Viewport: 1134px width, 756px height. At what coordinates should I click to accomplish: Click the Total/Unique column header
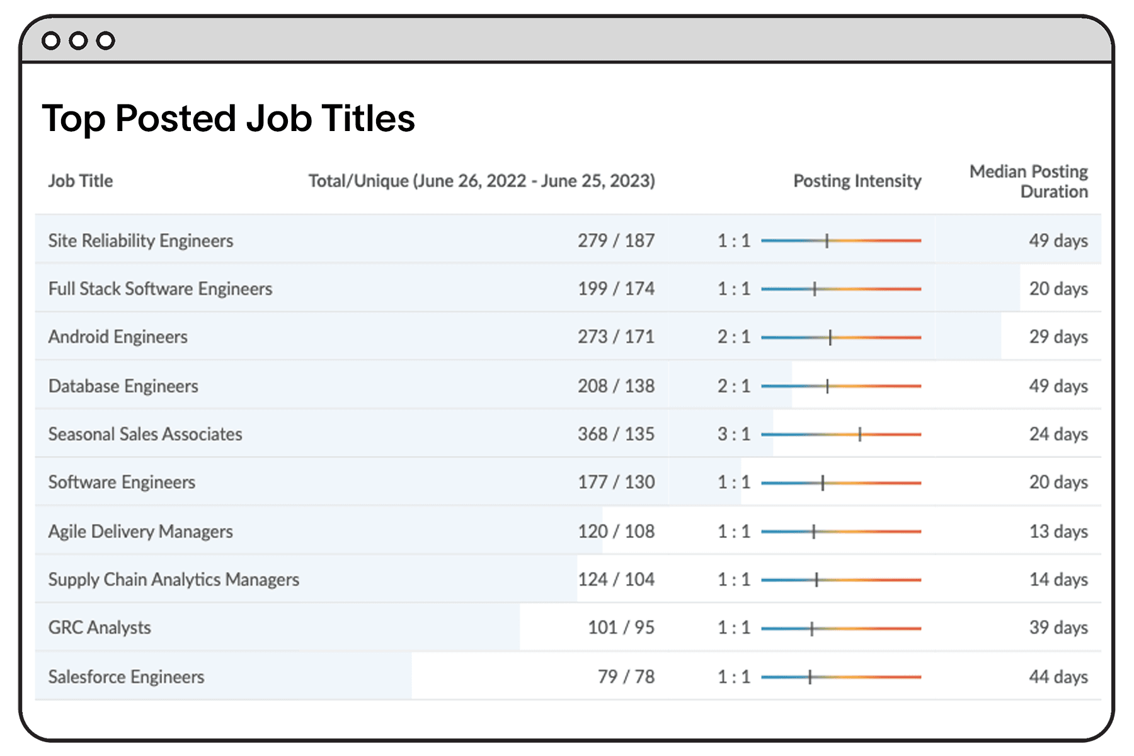[x=482, y=181]
